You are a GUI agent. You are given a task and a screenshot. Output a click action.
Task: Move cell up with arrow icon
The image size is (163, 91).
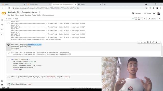point(139,42)
